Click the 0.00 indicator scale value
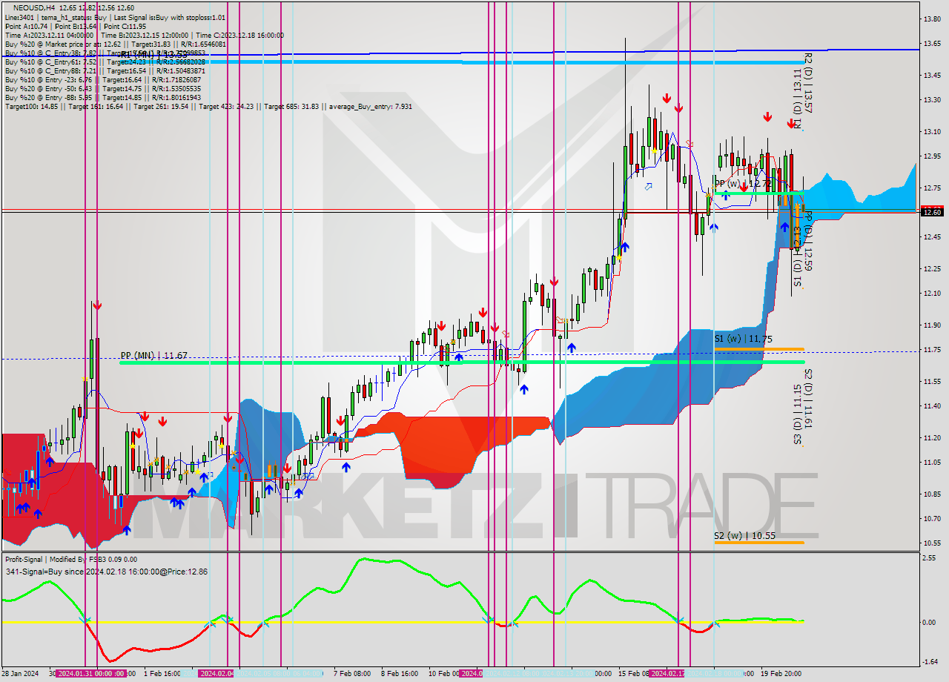The height and width of the screenshot is (682, 949). click(x=928, y=622)
